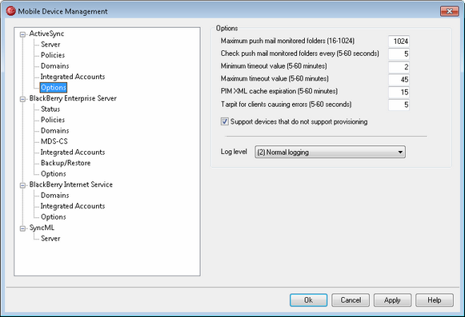Edit Maximum push mail monitored folders field
The height and width of the screenshot is (317, 465).
point(399,42)
